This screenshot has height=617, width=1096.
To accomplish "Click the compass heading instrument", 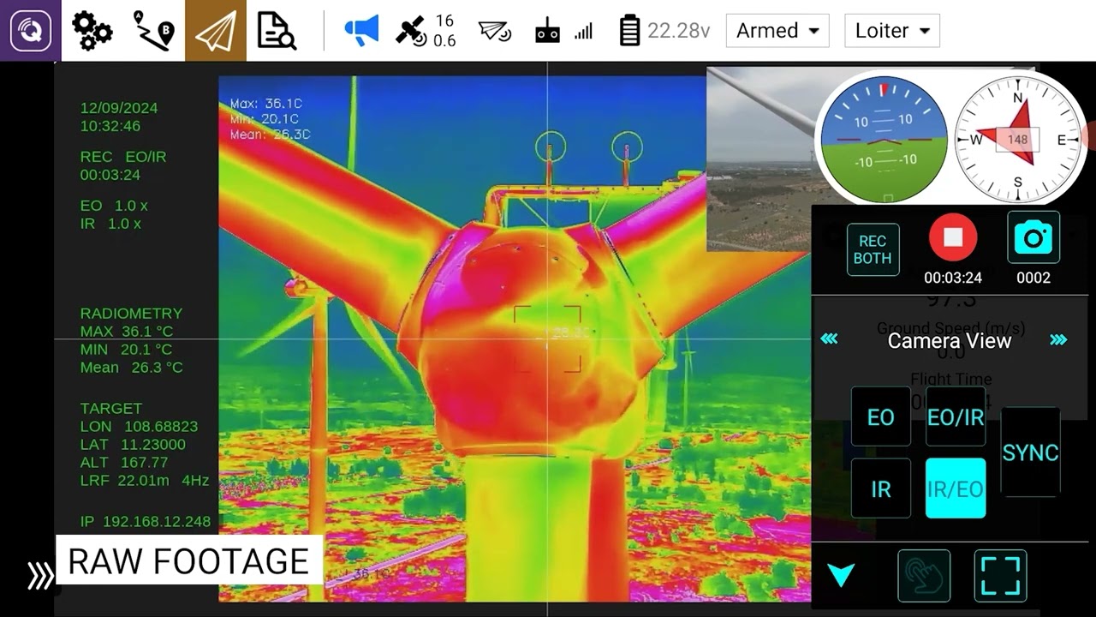I will 1018,139.
